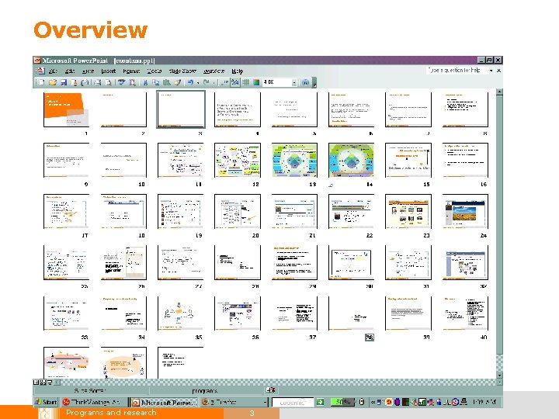Open the Edit menu
This screenshot has height=419, width=559.
[x=70, y=71]
